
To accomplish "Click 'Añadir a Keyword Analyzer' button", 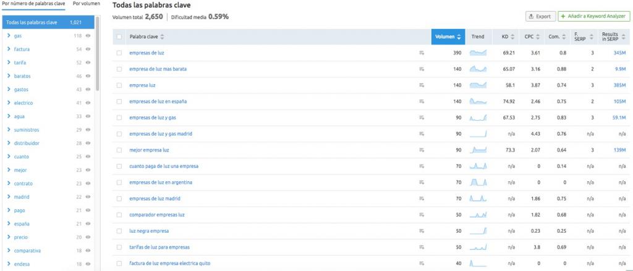I will tap(594, 17).
